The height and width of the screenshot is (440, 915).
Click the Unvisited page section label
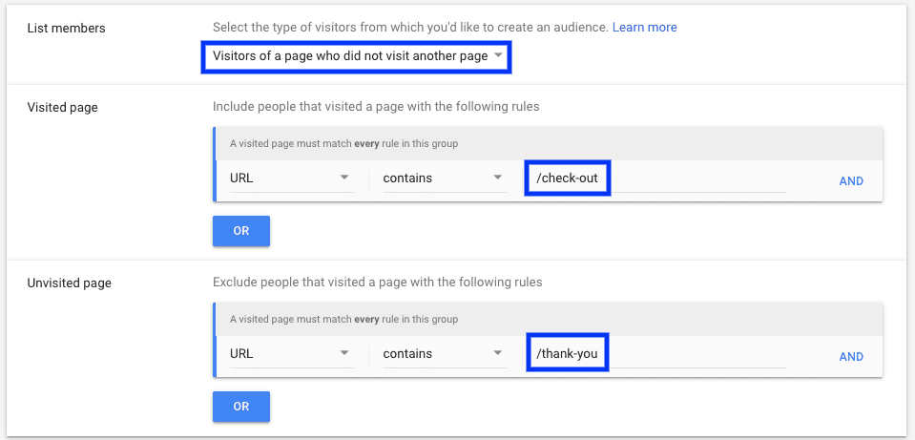[x=70, y=283]
